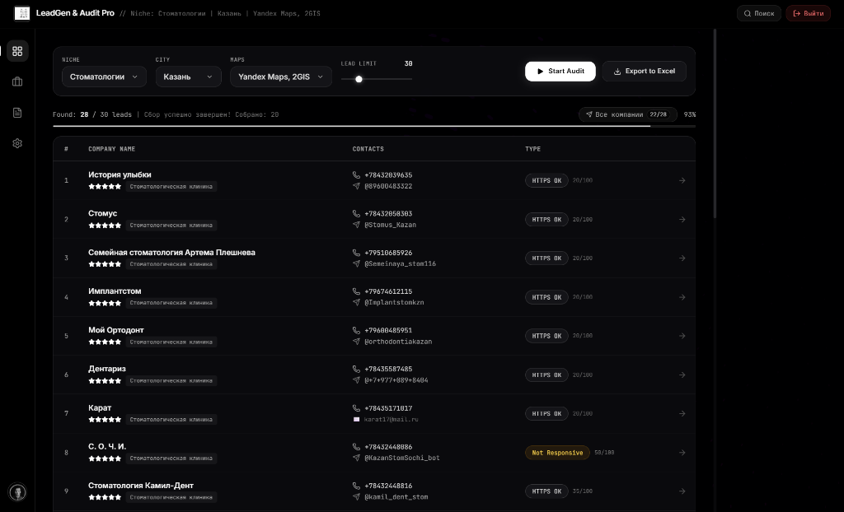Click Telegram icon for Стомус contact

[x=356, y=225]
